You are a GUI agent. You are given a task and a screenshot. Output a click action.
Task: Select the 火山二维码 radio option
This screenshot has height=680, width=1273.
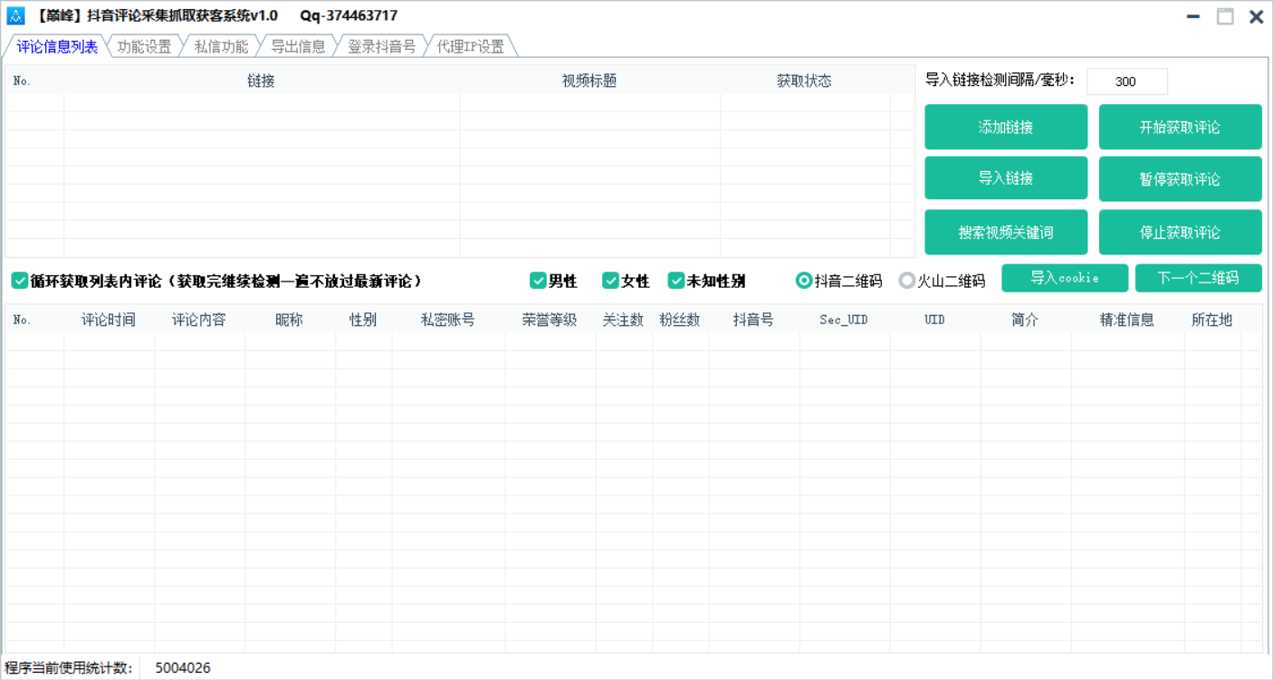tap(907, 281)
